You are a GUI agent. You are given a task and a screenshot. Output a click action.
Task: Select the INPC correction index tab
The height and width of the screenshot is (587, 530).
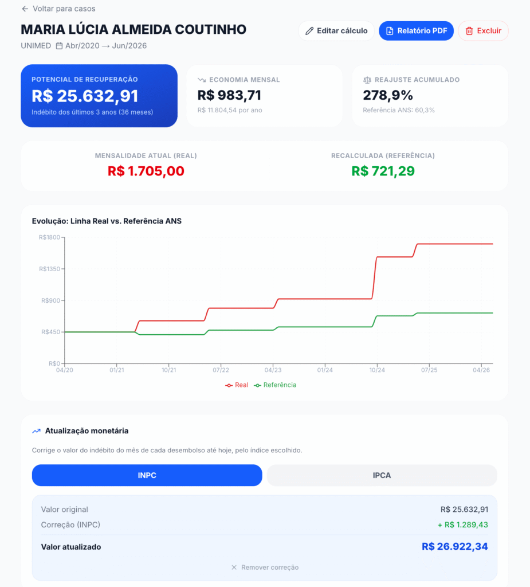pos(147,475)
